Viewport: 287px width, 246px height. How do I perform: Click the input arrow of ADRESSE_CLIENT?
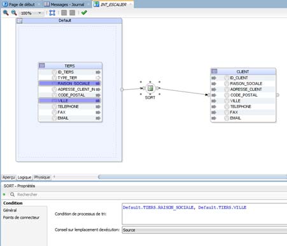click(214, 90)
